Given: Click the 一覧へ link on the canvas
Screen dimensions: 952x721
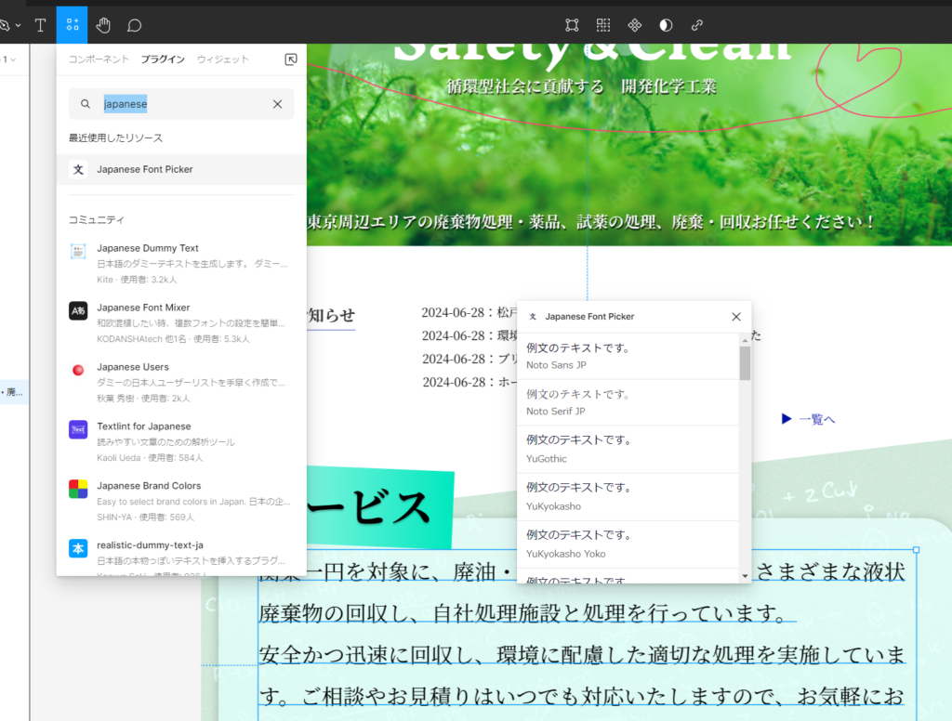Looking at the screenshot, I should (817, 419).
